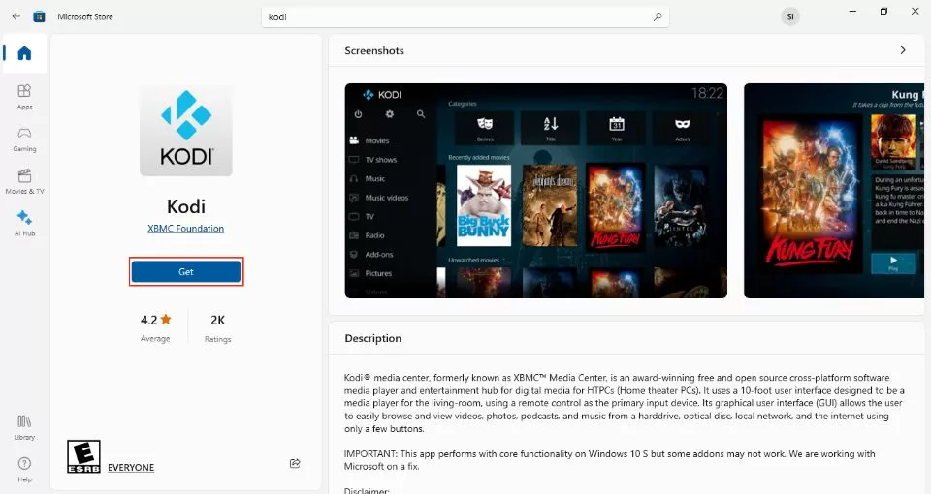Image resolution: width=931 pixels, height=494 pixels.
Task: Click the ESRB Everyone rating badge
Action: coord(83,456)
